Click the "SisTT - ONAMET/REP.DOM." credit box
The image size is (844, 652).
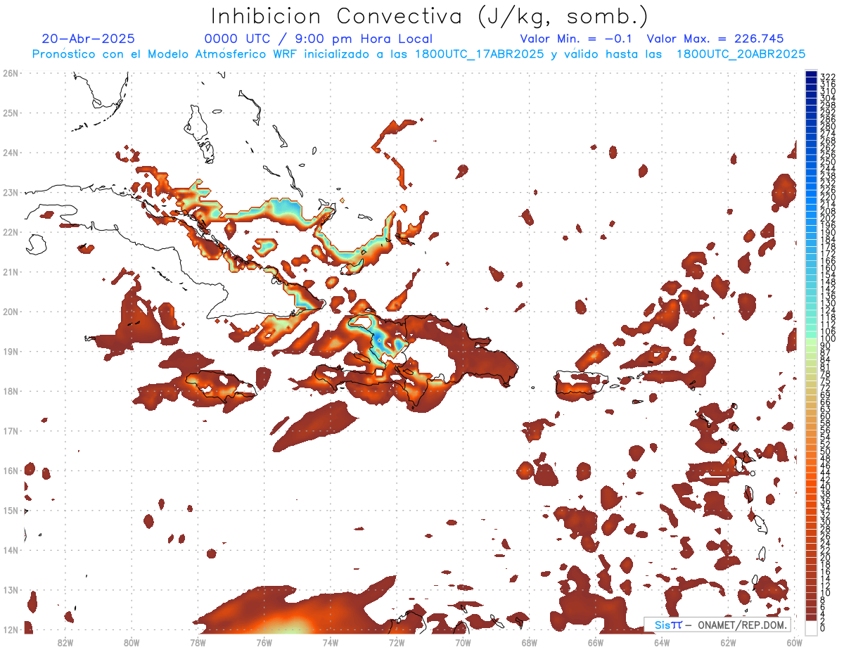click(717, 625)
